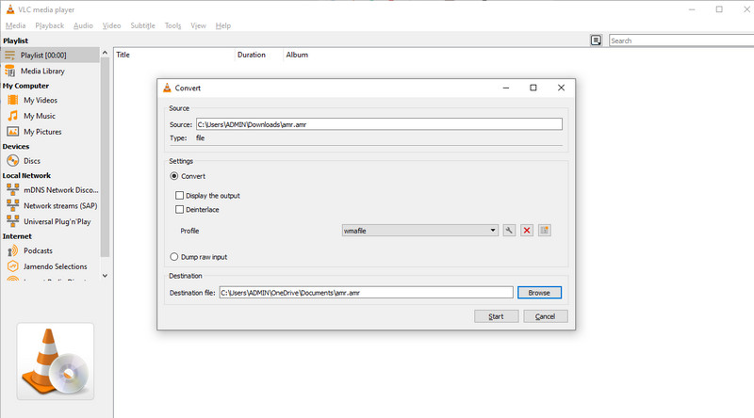Open the Media menu
The height and width of the screenshot is (418, 754).
tap(15, 25)
